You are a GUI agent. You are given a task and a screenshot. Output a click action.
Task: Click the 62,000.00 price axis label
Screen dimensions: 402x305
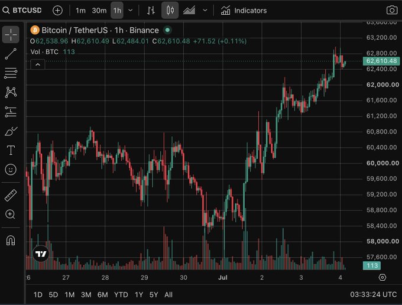point(382,85)
